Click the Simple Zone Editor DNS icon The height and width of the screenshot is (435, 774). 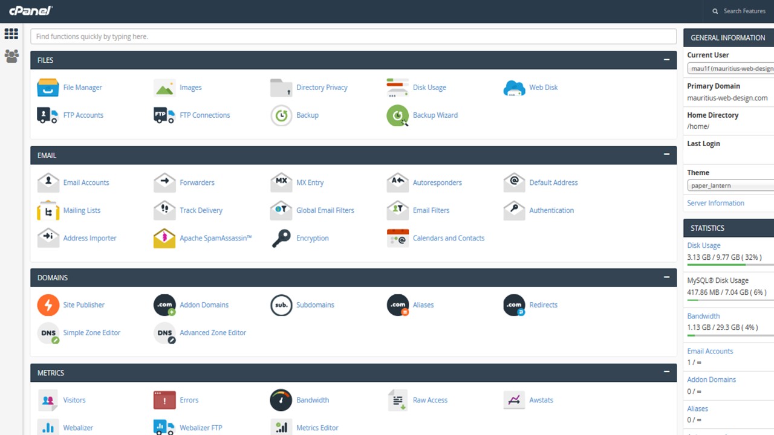pos(48,333)
